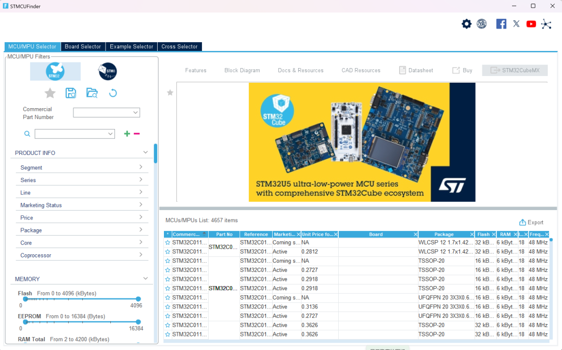Click the ST community network icon
The height and width of the screenshot is (350, 562).
[546, 24]
